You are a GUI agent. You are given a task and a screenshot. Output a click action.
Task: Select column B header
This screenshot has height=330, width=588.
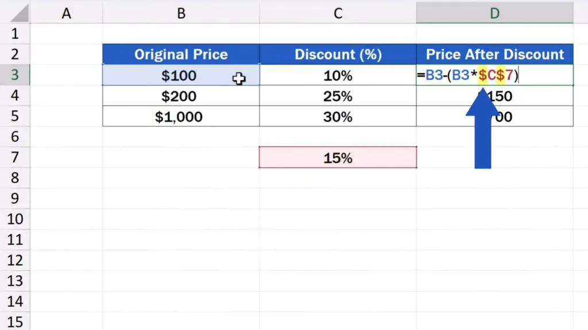click(181, 13)
